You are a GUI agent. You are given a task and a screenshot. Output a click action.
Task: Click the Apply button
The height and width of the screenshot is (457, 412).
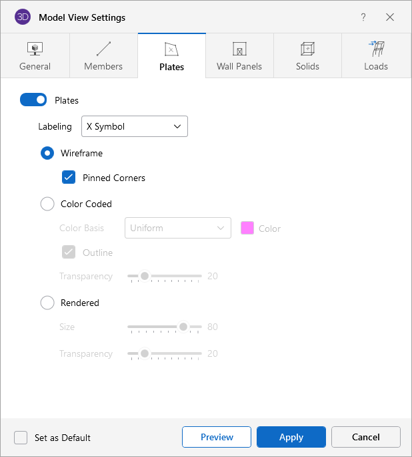click(291, 437)
